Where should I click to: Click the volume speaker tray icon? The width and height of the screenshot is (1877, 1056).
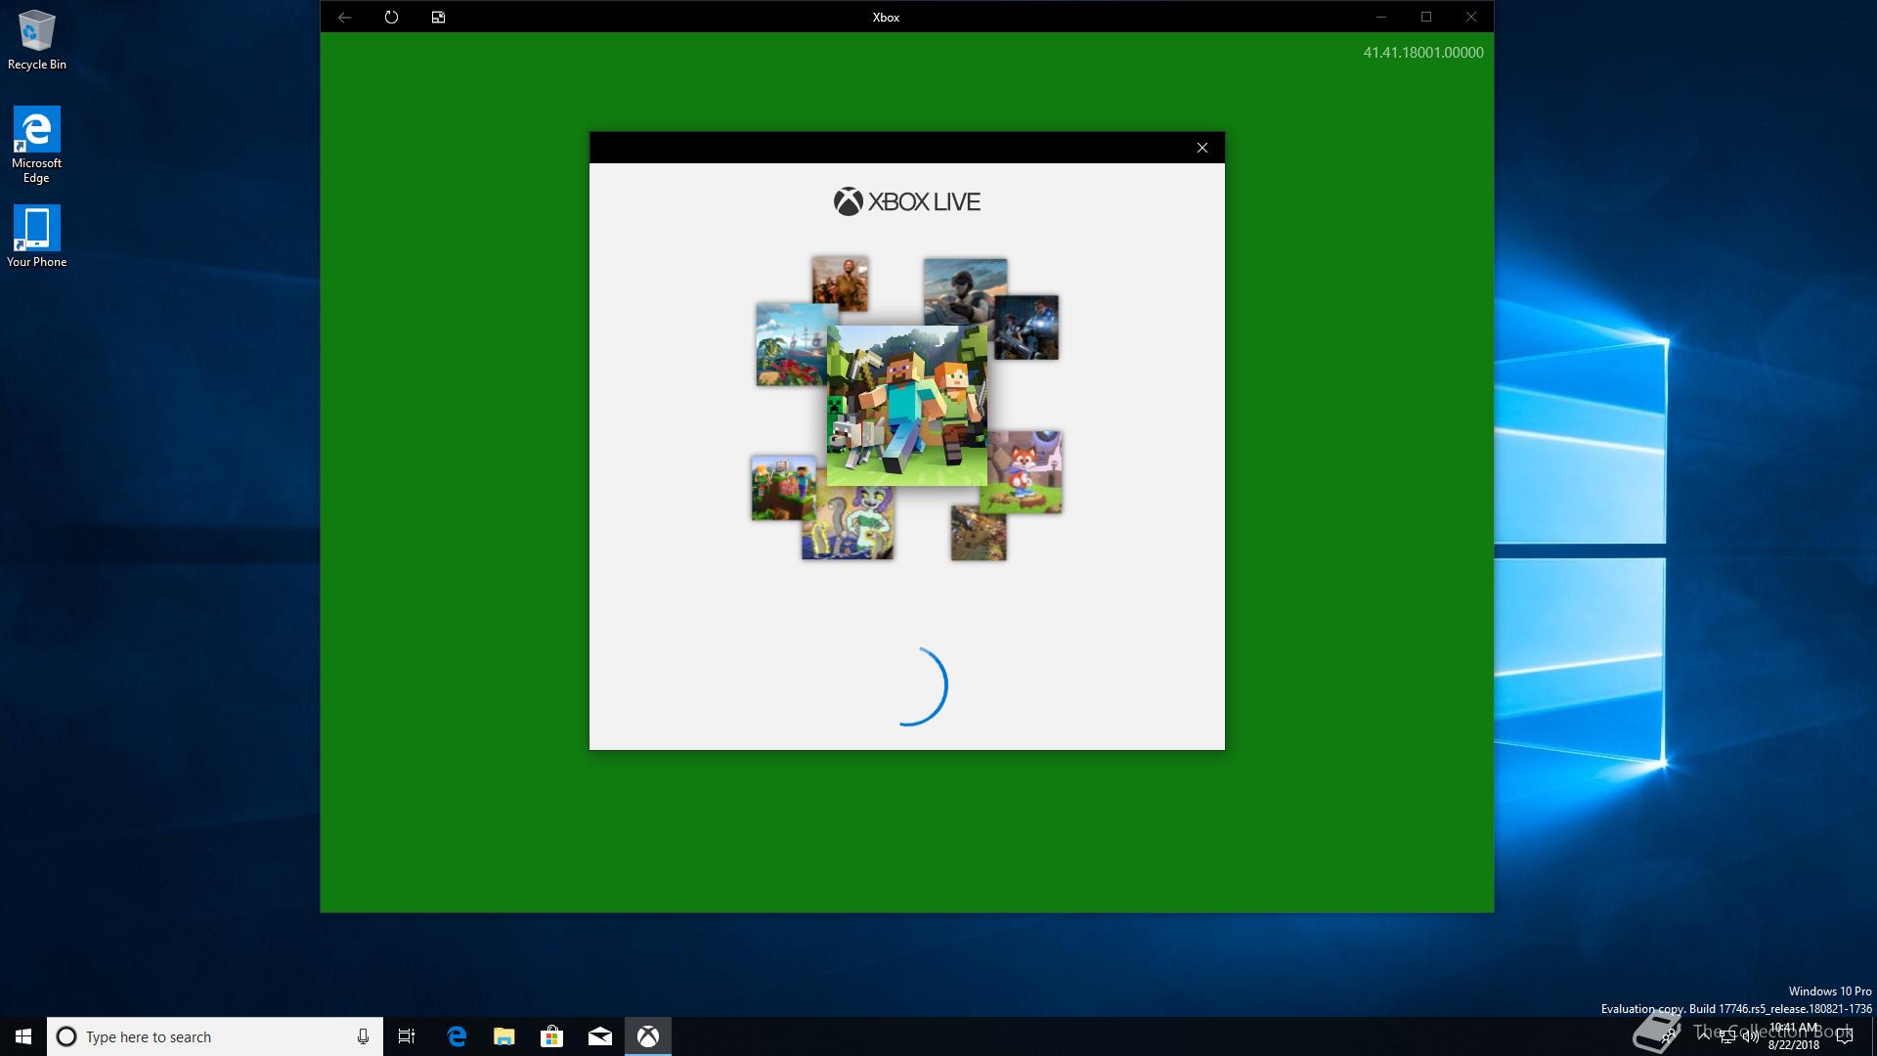pos(1750,1036)
